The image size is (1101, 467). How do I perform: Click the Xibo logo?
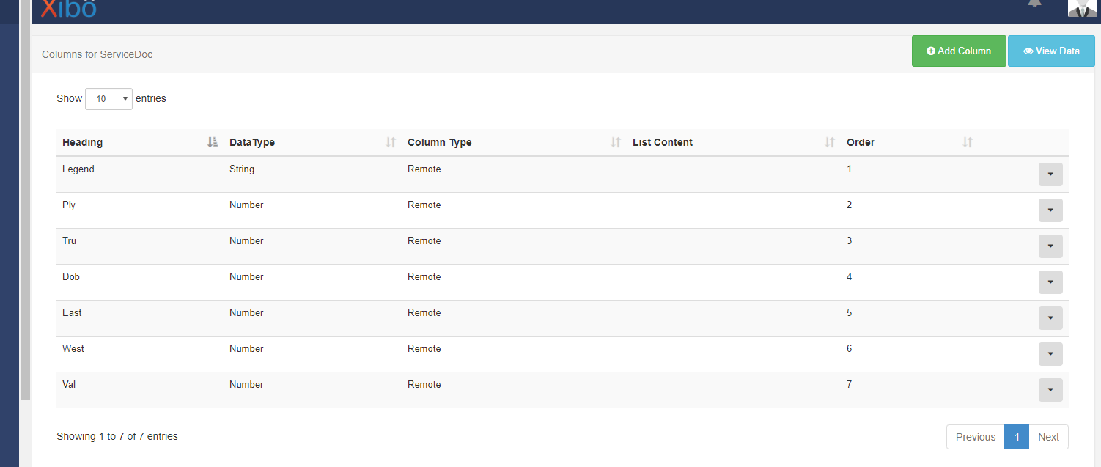tap(68, 8)
